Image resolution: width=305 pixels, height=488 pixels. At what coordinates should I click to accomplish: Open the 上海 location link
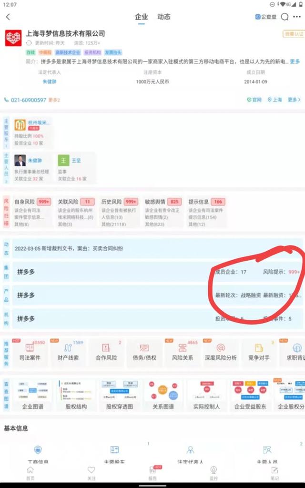pyautogui.click(x=274, y=100)
